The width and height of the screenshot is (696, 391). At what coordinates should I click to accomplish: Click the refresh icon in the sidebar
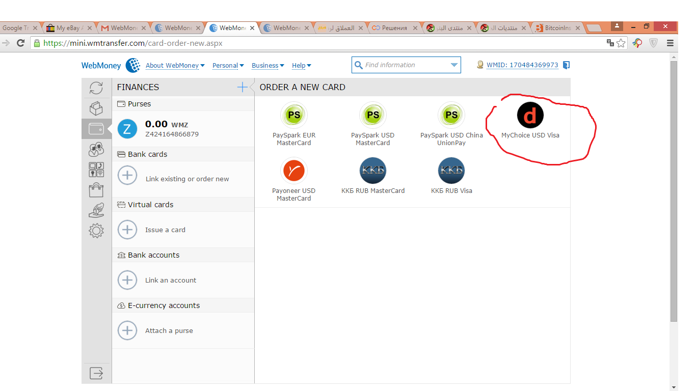[96, 88]
